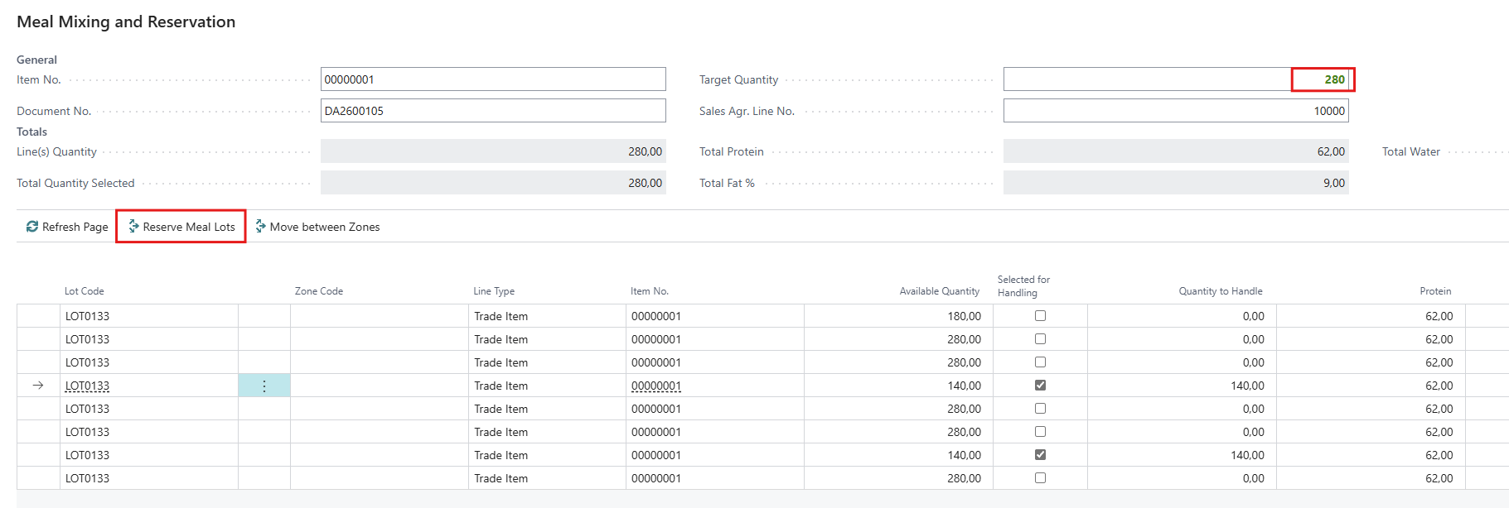This screenshot has height=508, width=1509.
Task: Tick Selected for Handling in the 180,00 row
Action: [1040, 316]
